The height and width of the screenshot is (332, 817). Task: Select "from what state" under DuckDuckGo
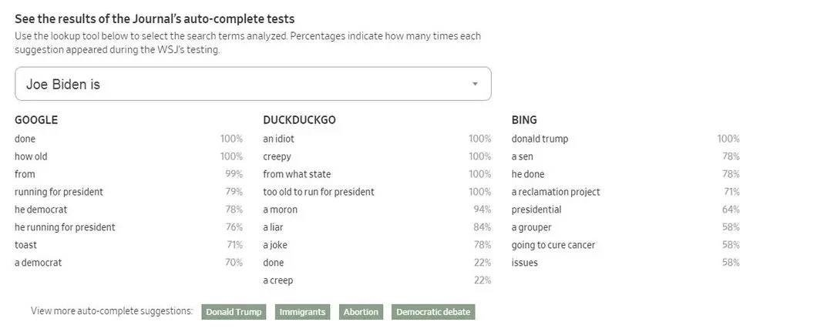coord(297,174)
